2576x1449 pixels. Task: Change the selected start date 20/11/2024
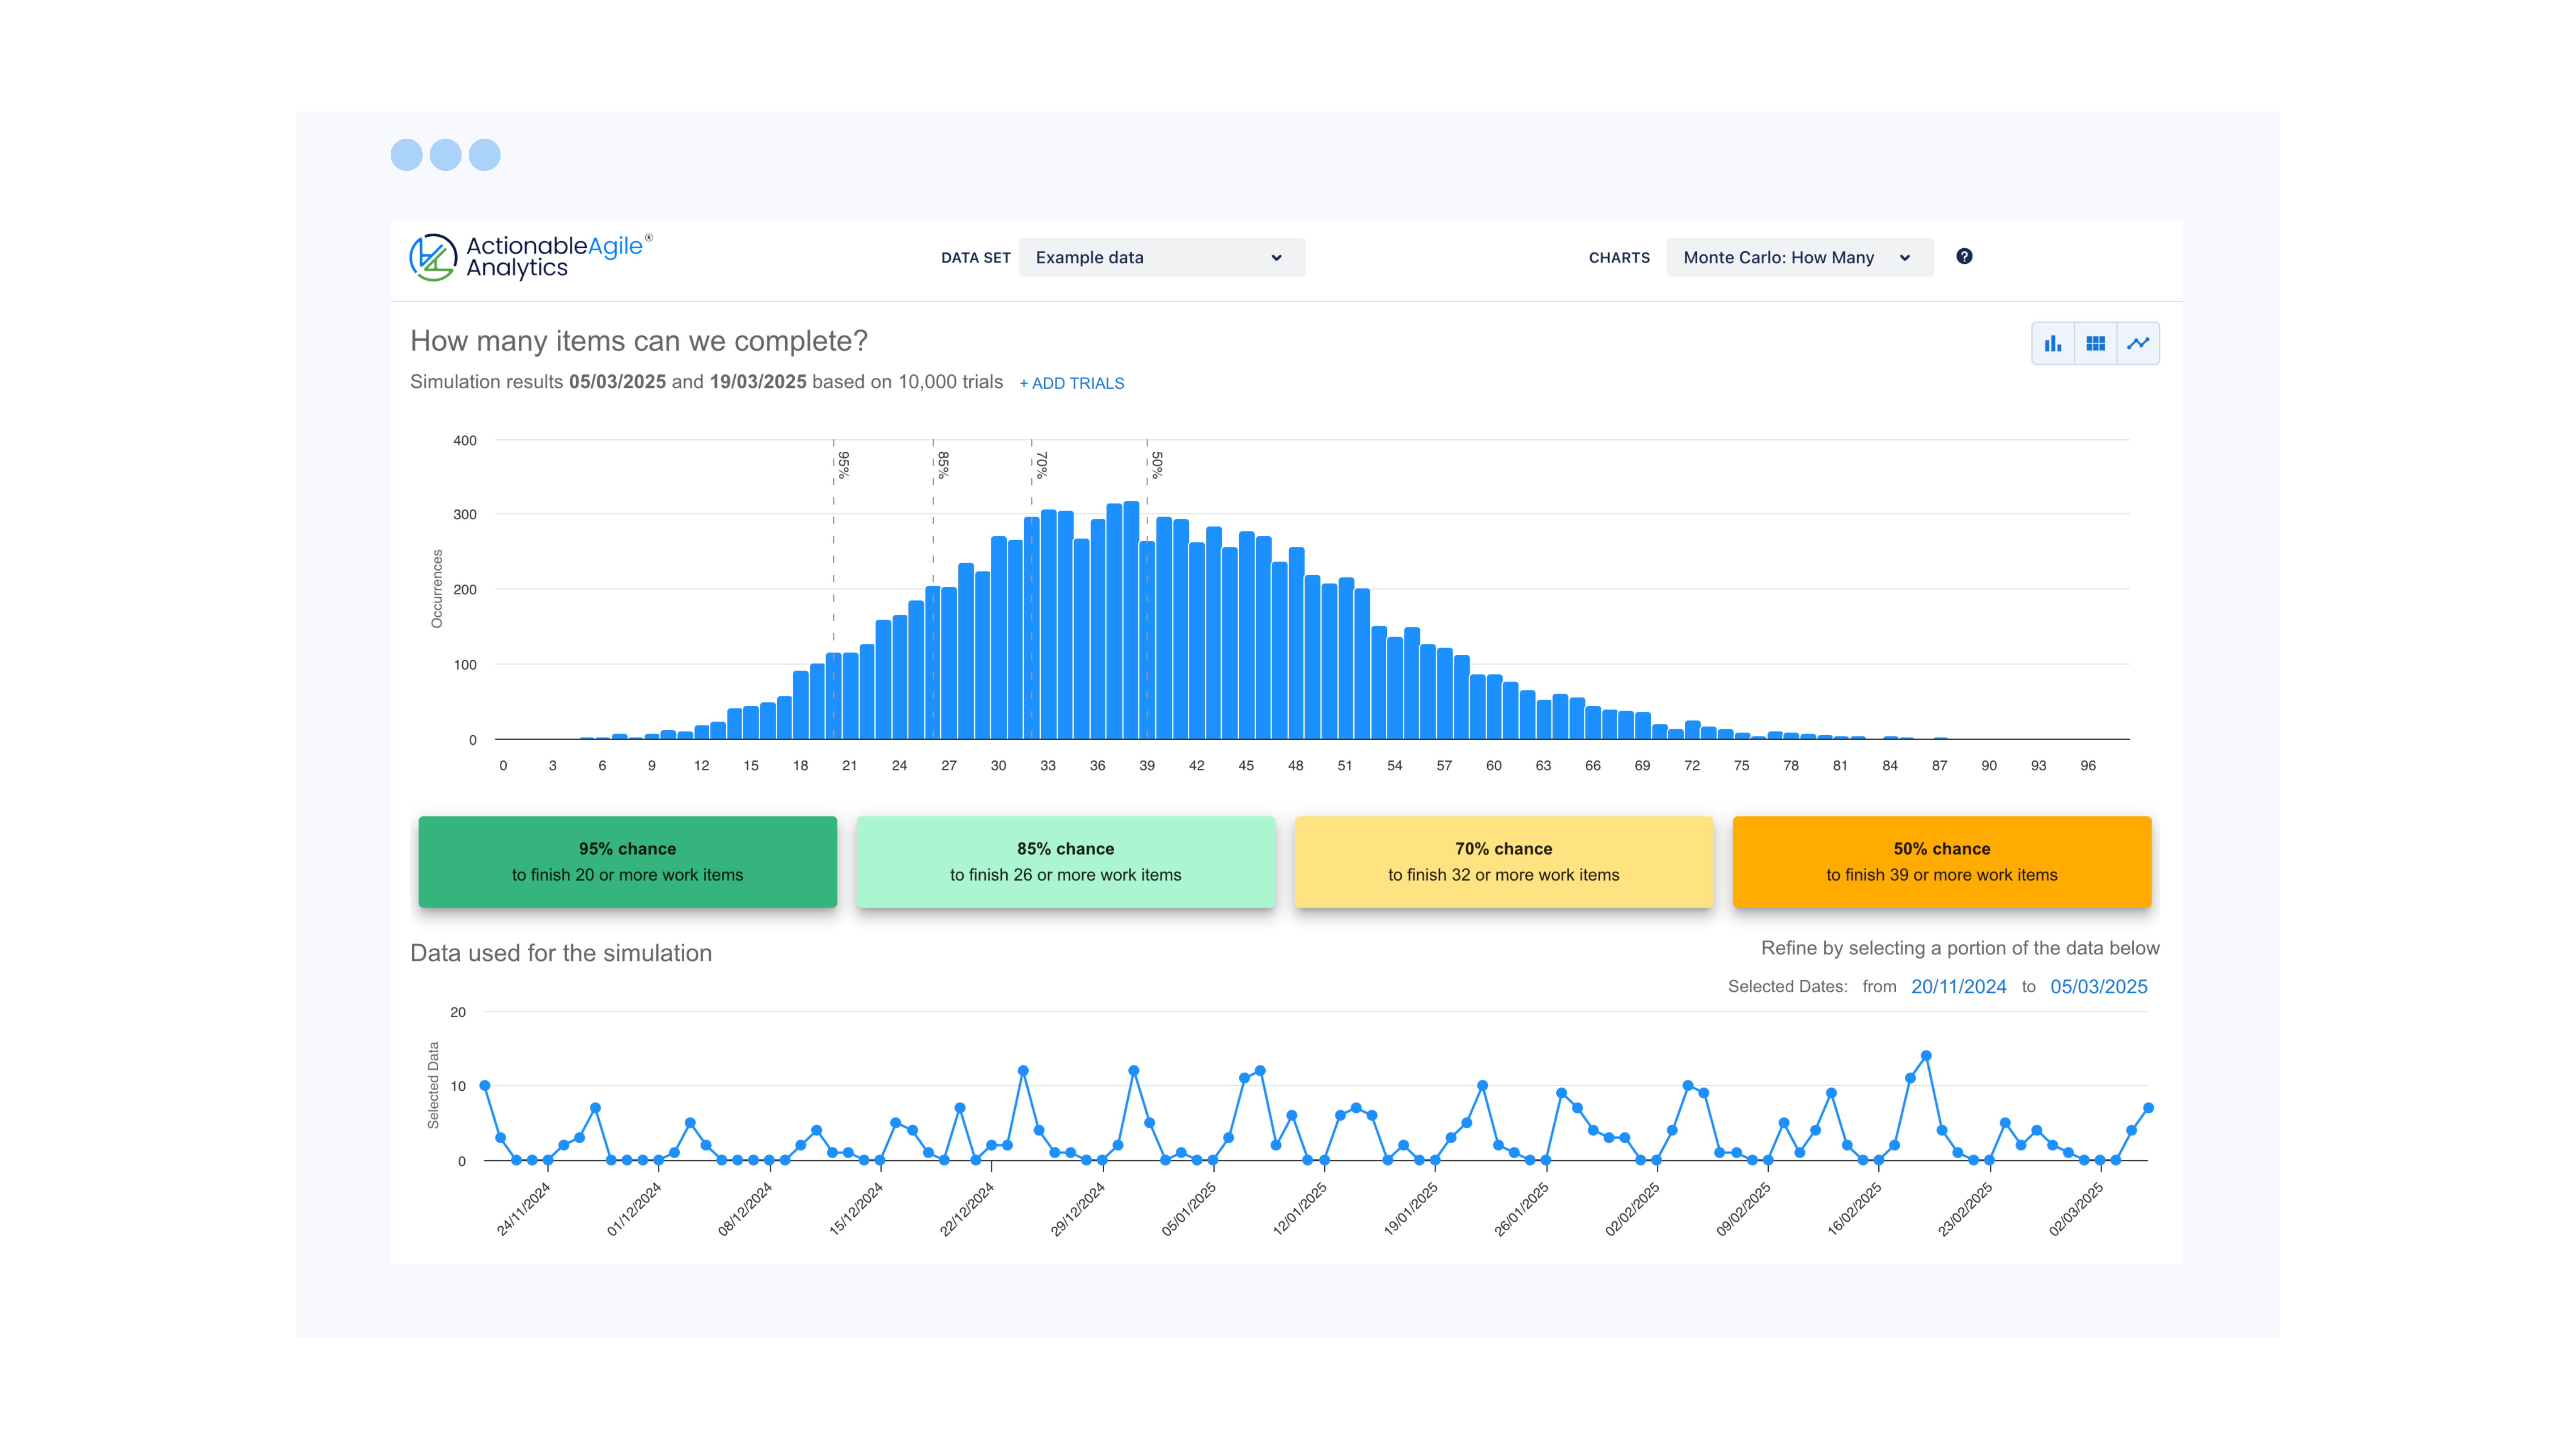(x=1958, y=987)
